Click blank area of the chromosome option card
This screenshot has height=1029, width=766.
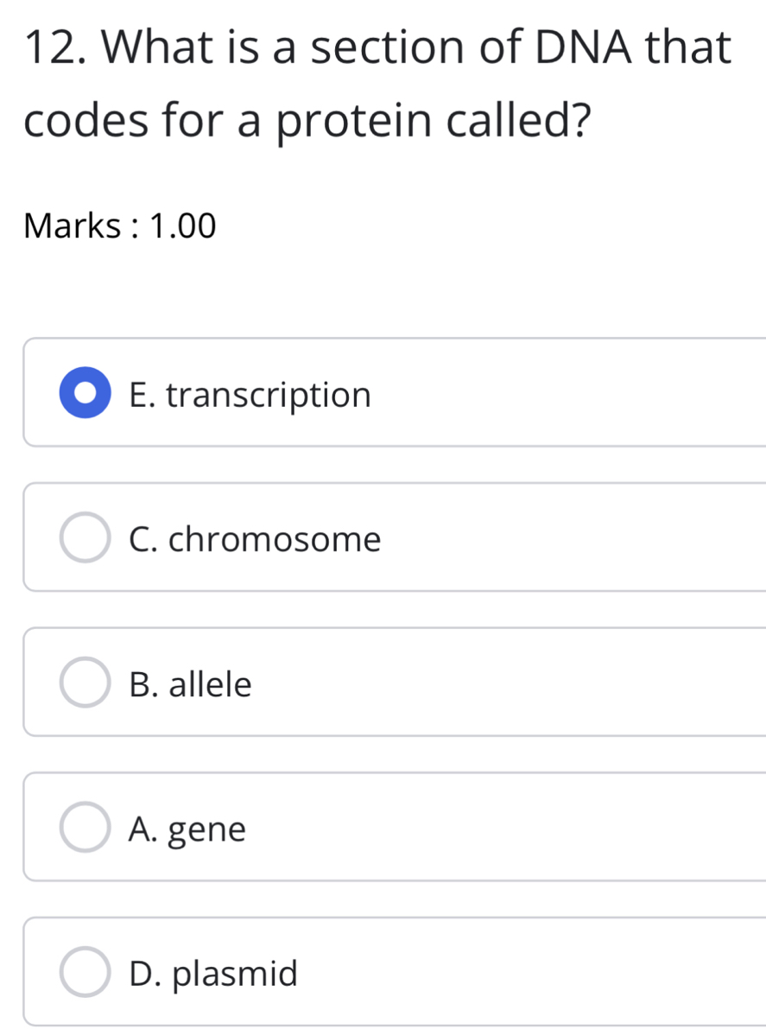coord(570,540)
